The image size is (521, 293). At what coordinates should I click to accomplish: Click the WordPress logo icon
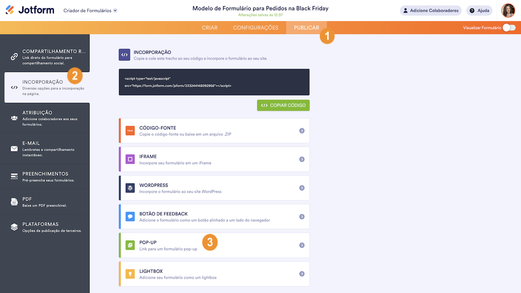(130, 188)
